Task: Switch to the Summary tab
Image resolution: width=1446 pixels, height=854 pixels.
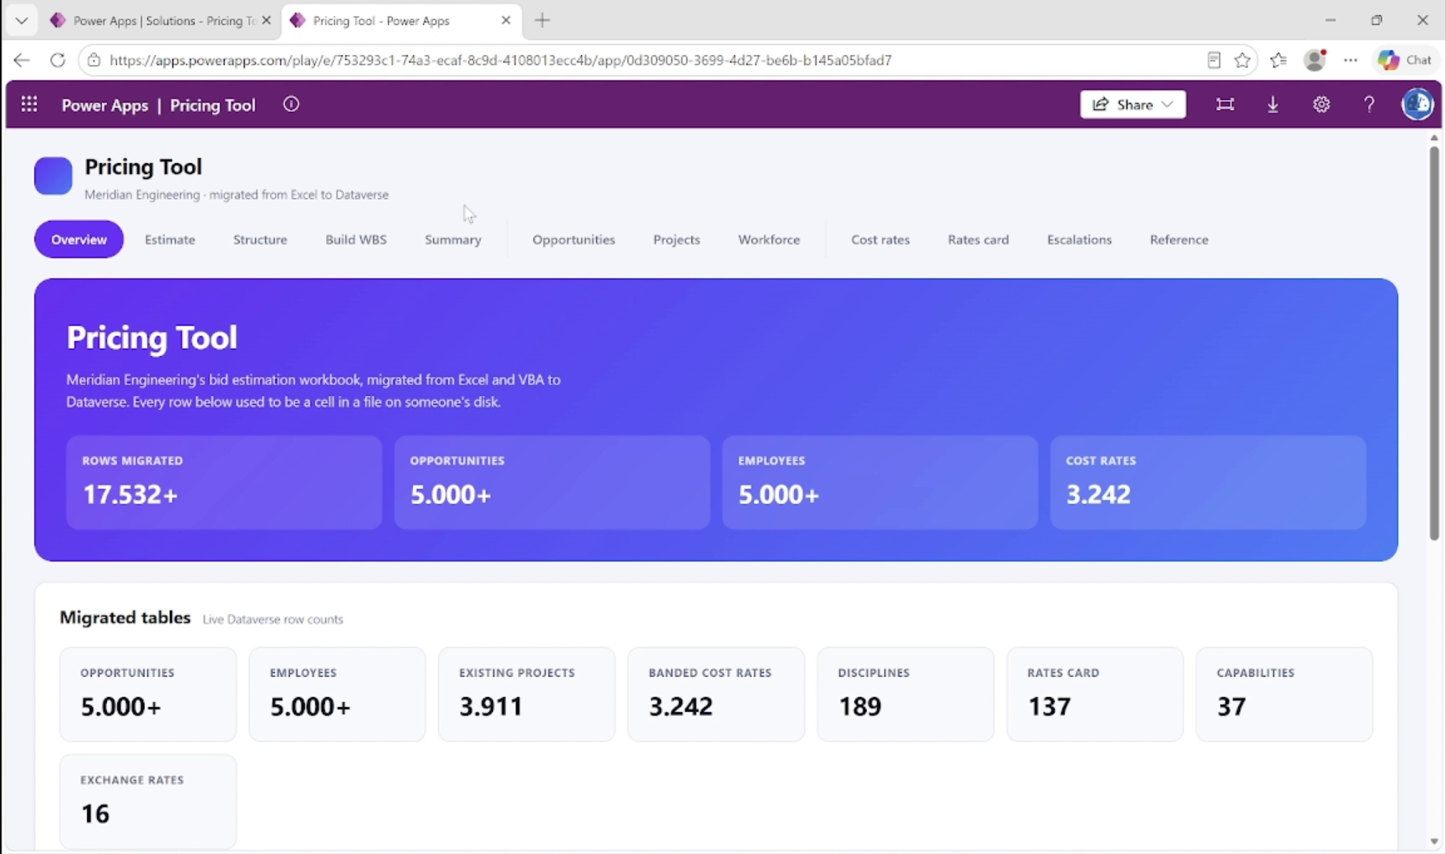Action: (x=453, y=239)
